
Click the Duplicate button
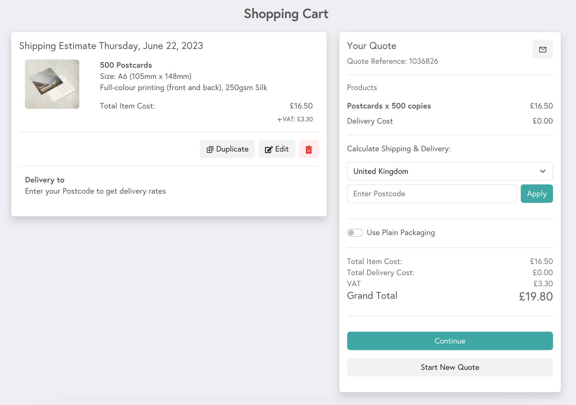(227, 149)
